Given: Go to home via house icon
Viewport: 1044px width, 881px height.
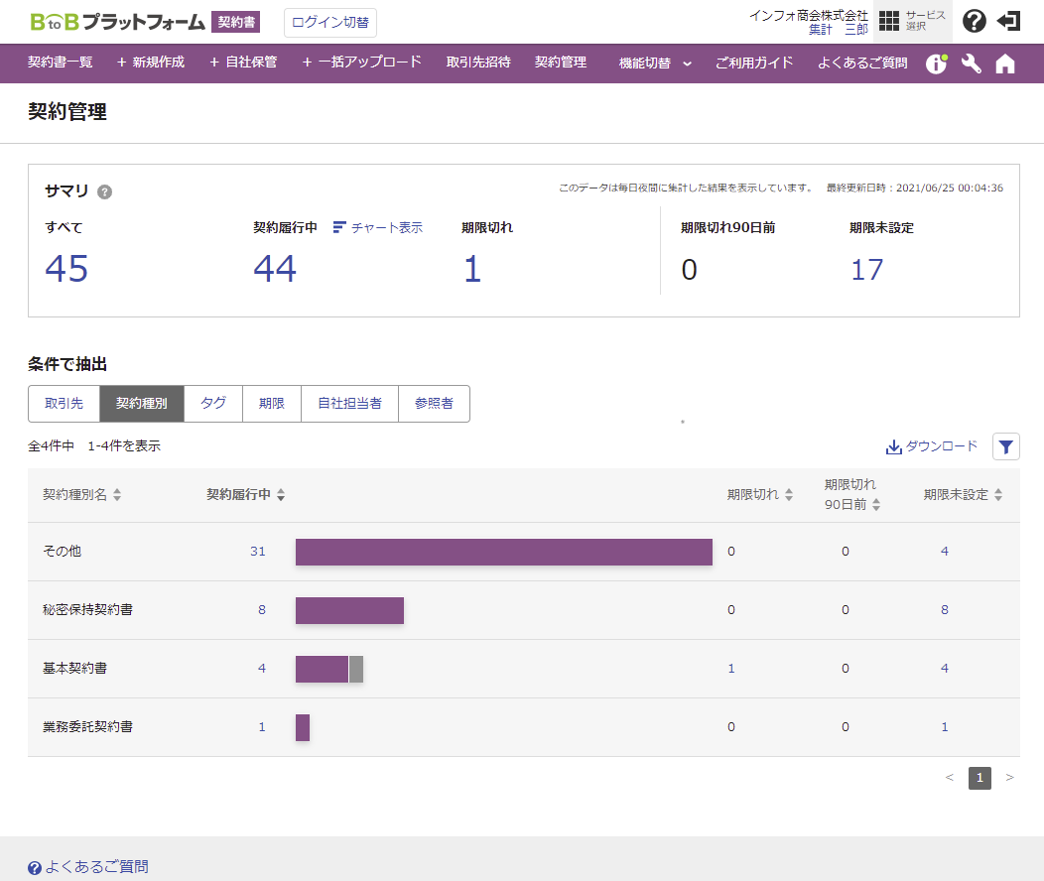Looking at the screenshot, I should 1005,63.
